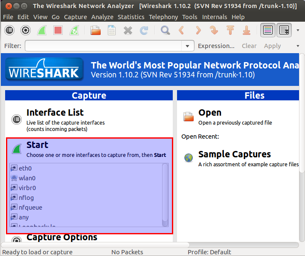Stop the running capture with the red square

tap(58, 30)
